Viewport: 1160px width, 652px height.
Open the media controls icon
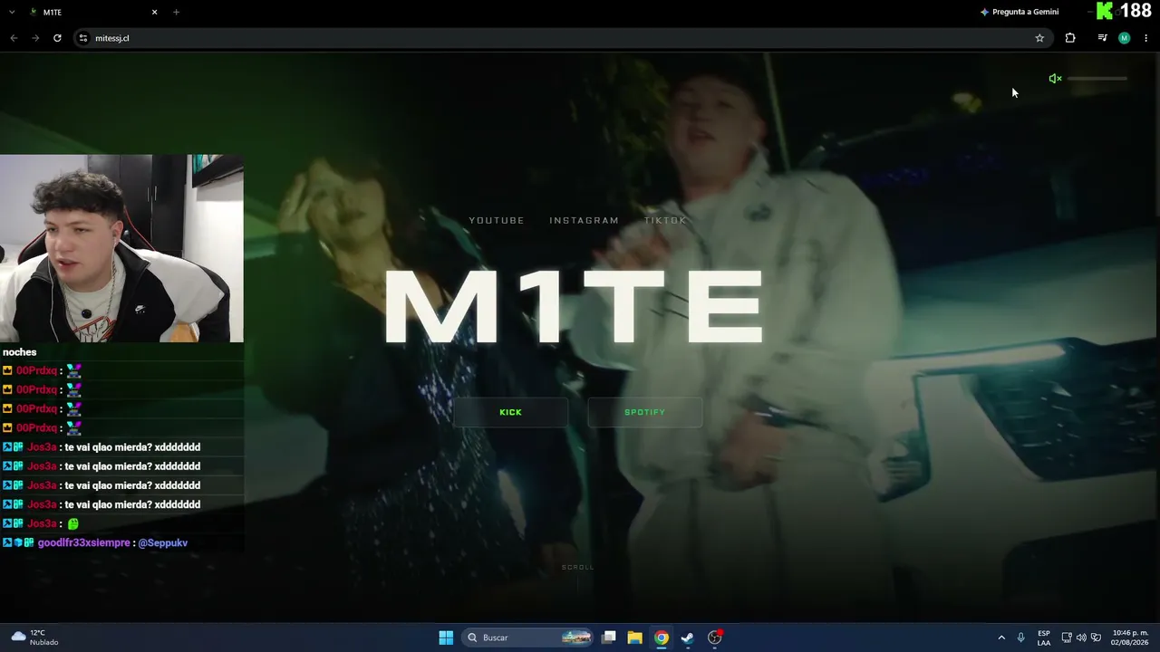click(x=1102, y=38)
